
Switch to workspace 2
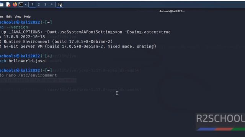39,5
